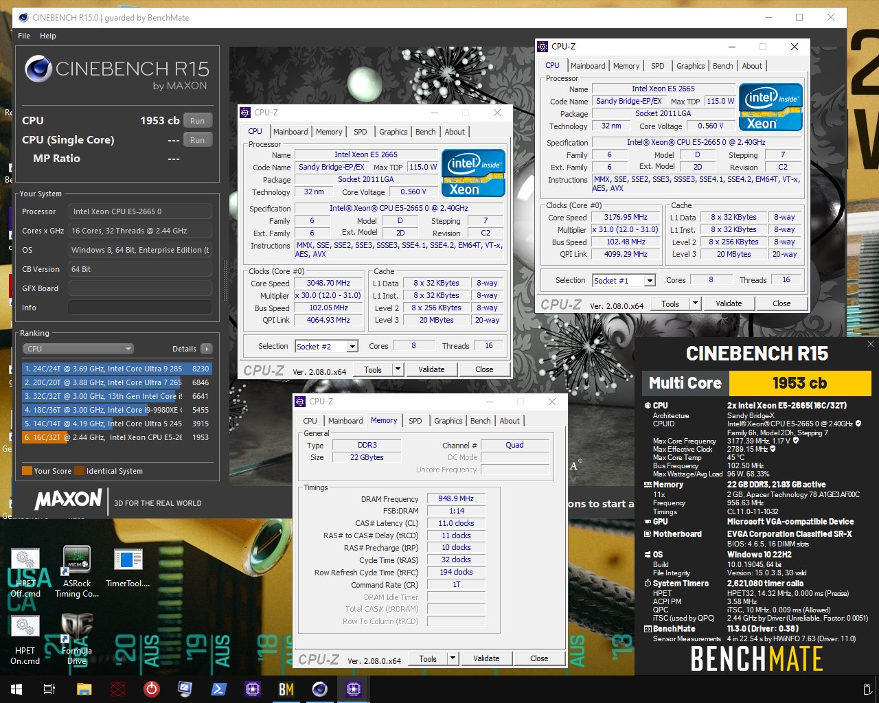
Task: Click the monitor icon in taskbar
Action: pos(185,689)
